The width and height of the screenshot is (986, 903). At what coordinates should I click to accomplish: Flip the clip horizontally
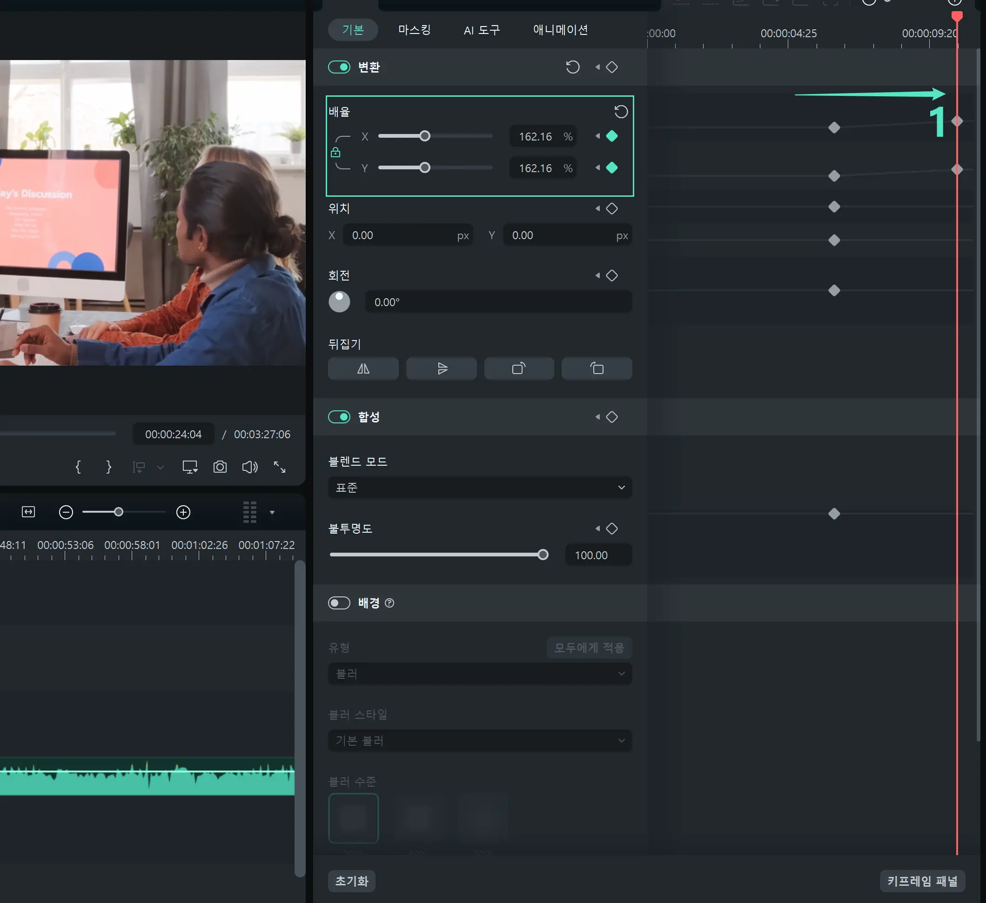pyautogui.click(x=363, y=368)
